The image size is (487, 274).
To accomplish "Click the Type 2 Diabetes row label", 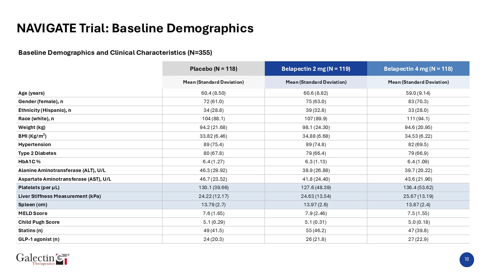I will [37, 153].
